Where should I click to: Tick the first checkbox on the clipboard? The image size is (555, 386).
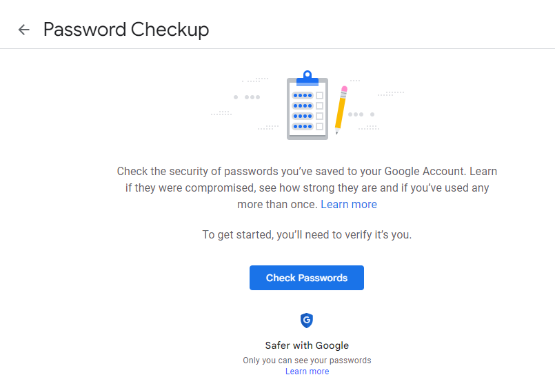[x=320, y=96]
